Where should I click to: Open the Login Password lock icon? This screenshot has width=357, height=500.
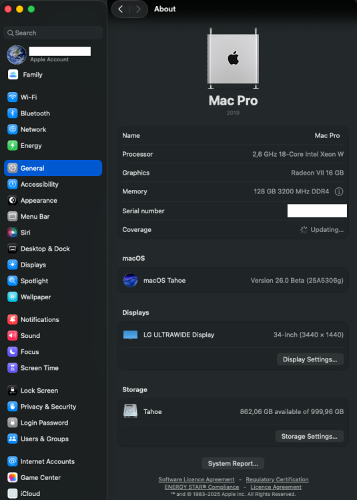13,423
